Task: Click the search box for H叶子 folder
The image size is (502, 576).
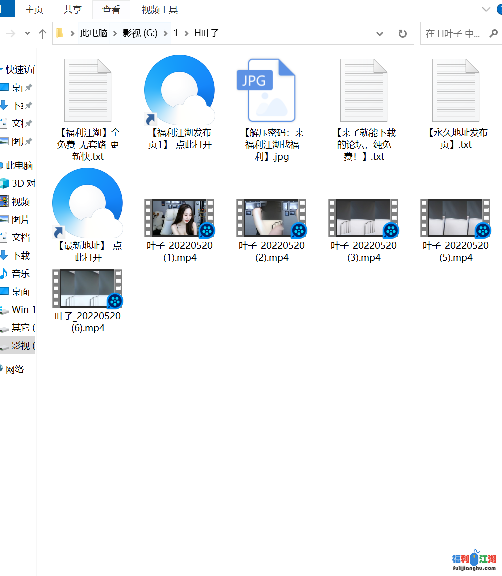Action: coord(452,34)
